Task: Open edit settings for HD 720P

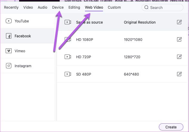Action: click(179, 57)
